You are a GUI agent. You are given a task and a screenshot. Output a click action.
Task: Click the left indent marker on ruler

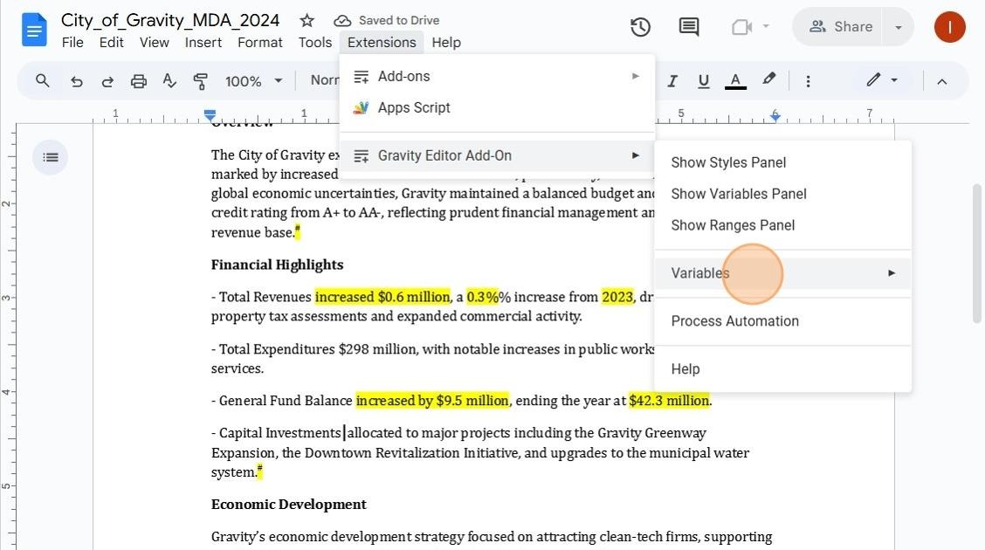(210, 115)
